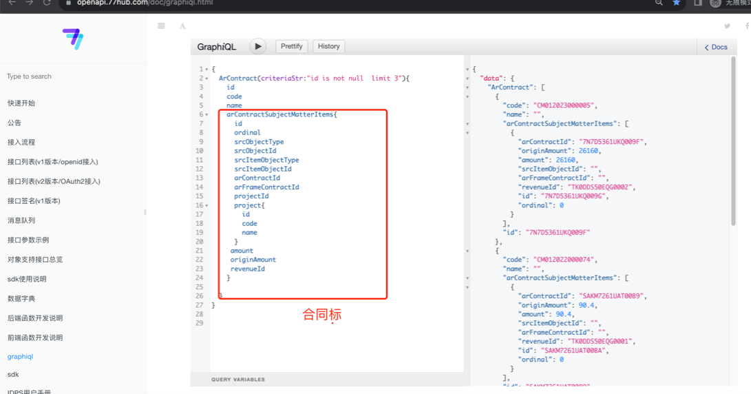Image resolution: width=751 pixels, height=394 pixels.
Task: Open the 快速开始 sidebar item
Action: (21, 103)
